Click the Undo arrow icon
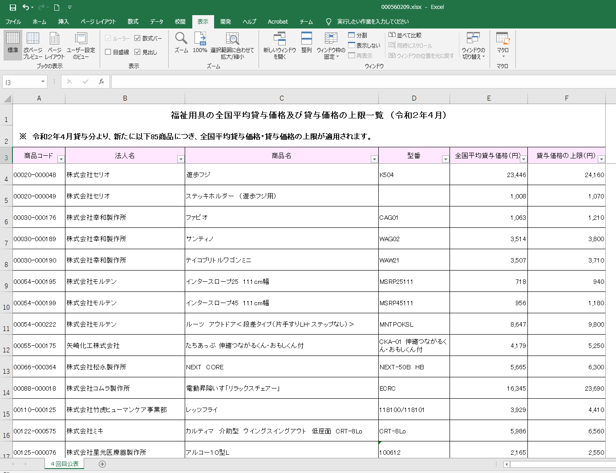Viewport: 616px width, 473px height. pos(26,7)
